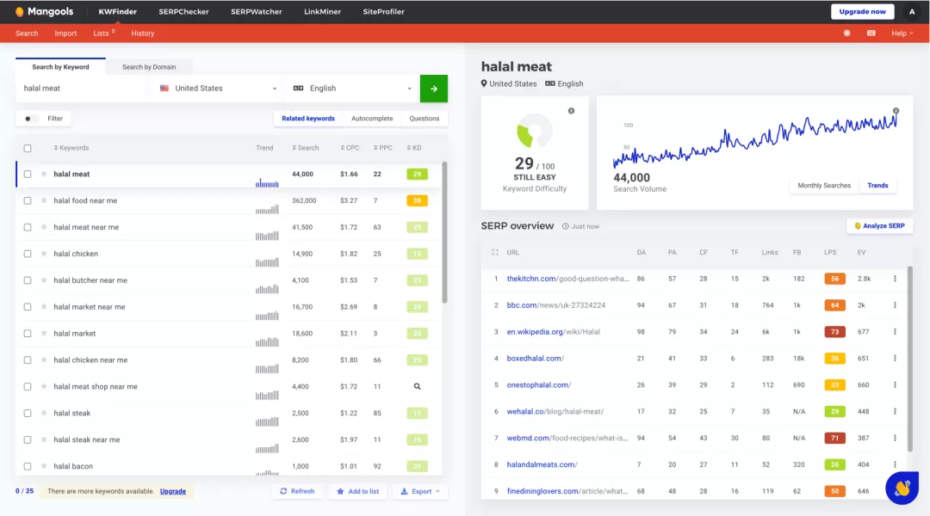The width and height of the screenshot is (930, 516).
Task: Star the halal meat keyword
Action: click(x=44, y=175)
